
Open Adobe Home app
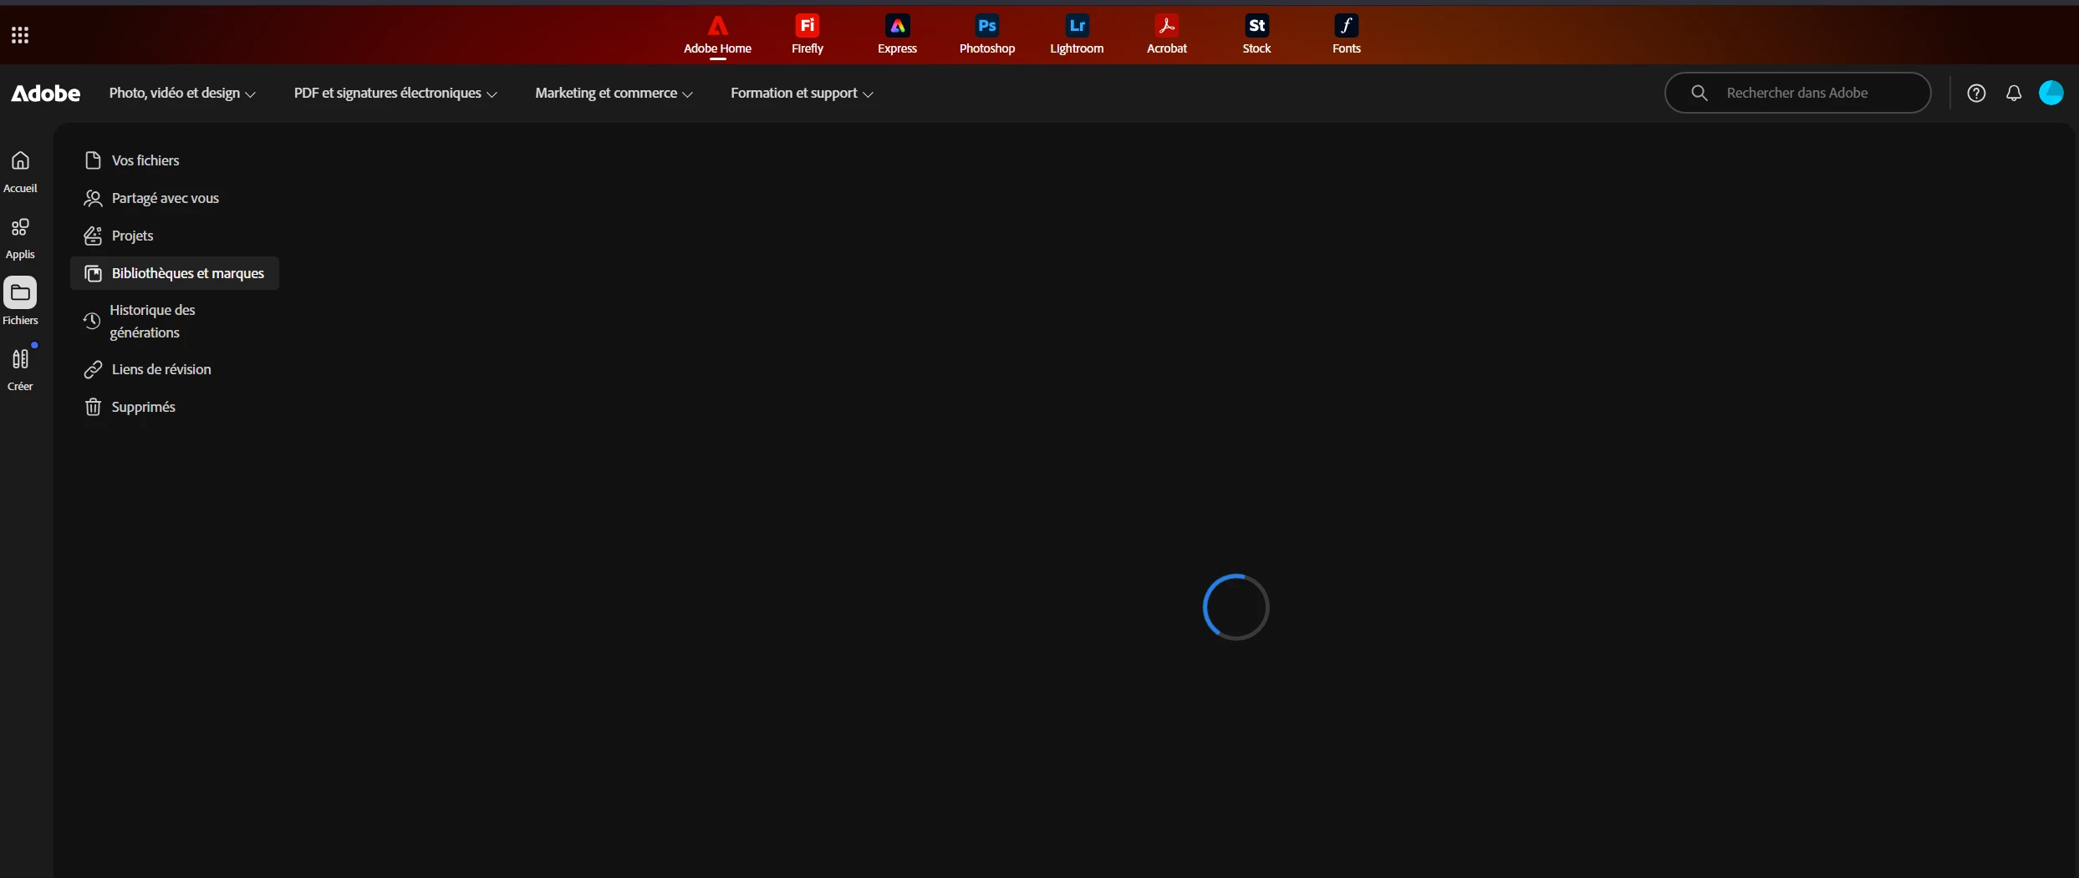click(717, 35)
